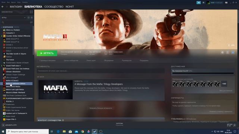Select Metro: Last Light Redux
The height and width of the screenshot is (134, 239).
(15, 89)
